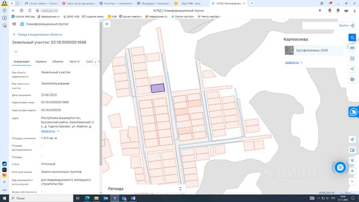Zoom in the map with the plus button
Viewport: 359px width, 202px height.
[352, 171]
